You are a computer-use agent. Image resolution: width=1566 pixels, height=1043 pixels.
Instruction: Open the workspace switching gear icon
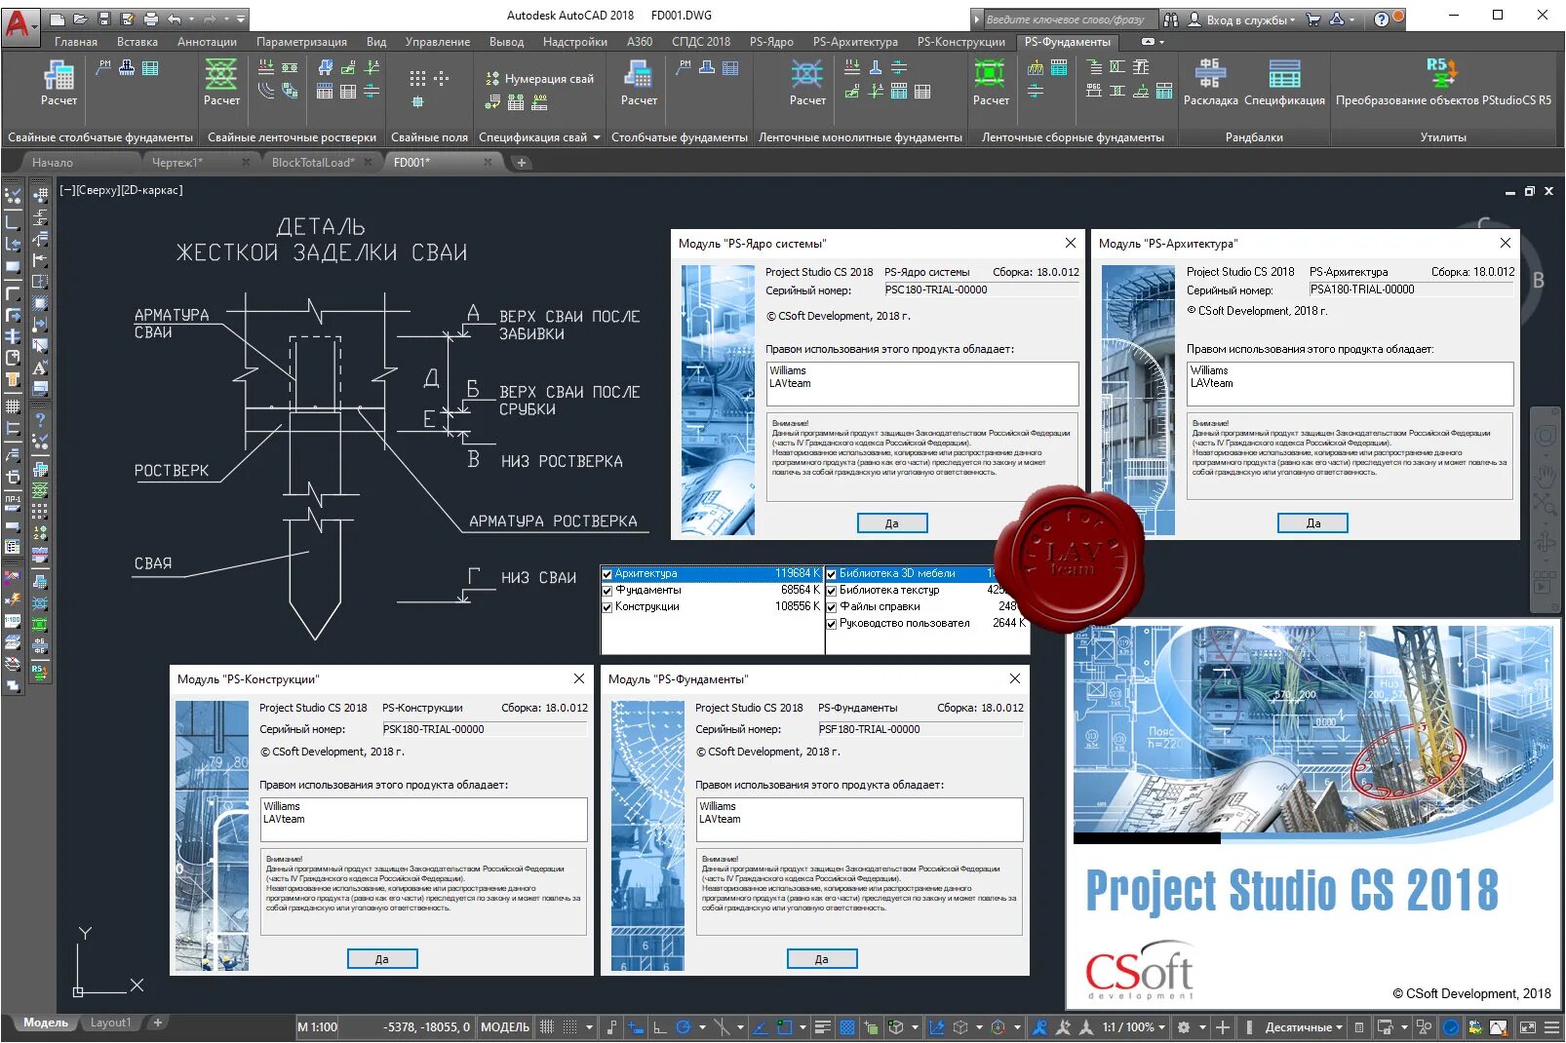click(x=1184, y=1026)
